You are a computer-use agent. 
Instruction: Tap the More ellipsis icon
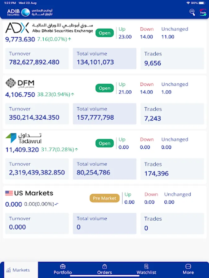point(188,266)
